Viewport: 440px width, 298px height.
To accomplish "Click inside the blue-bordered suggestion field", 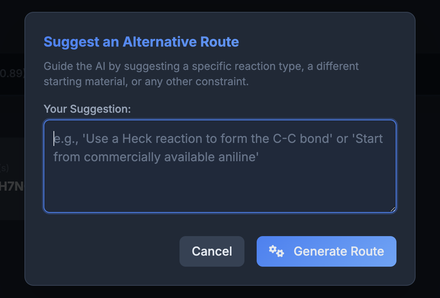I will (x=220, y=166).
